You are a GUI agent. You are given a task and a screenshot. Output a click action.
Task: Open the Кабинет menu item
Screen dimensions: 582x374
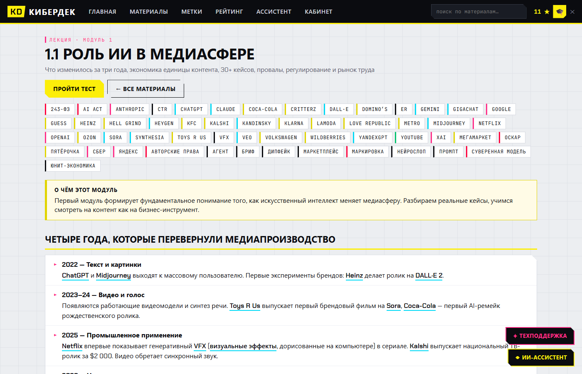(x=318, y=12)
